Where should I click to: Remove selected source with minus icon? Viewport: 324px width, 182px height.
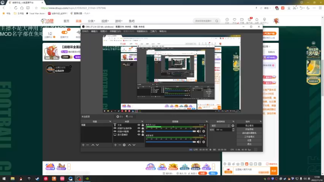(119, 145)
